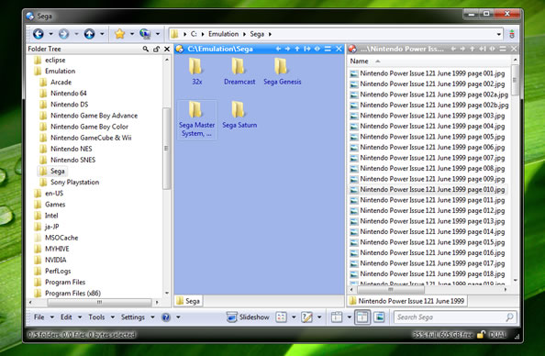The height and width of the screenshot is (356, 545).
Task: Click swap panes icon in Sega pane header
Action: 317,49
